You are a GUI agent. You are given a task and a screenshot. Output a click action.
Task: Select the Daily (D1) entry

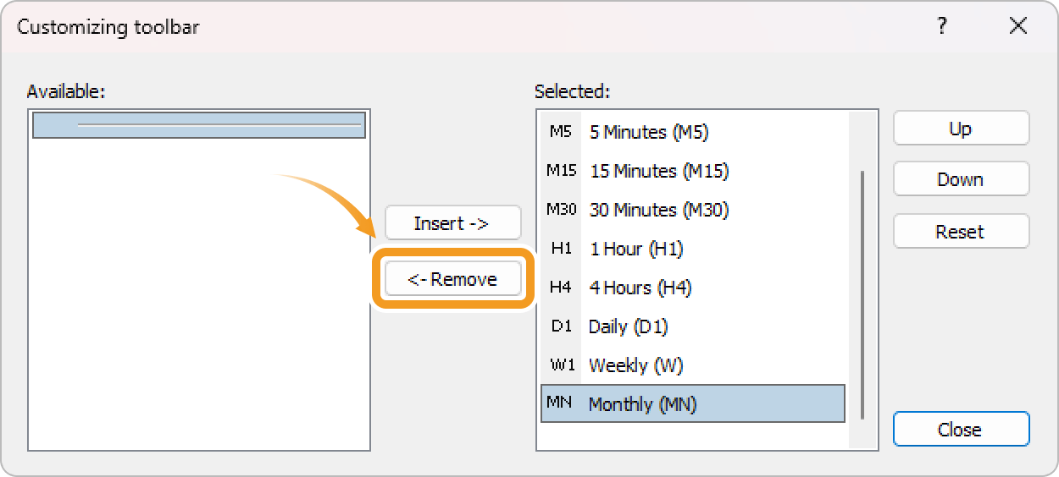click(693, 326)
